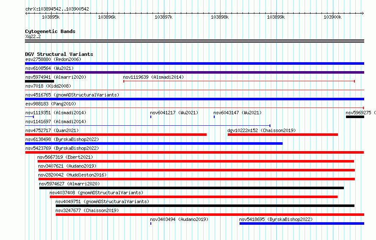Select the blue nsv5418695 variant bar
This screenshot has height=240, width=376.
pyautogui.click(x=302, y=223)
